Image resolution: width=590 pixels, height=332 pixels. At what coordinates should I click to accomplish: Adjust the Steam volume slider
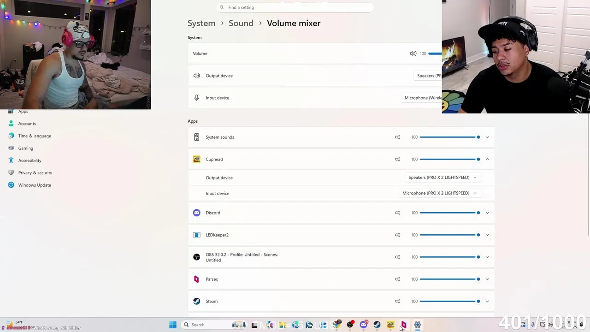(x=450, y=301)
